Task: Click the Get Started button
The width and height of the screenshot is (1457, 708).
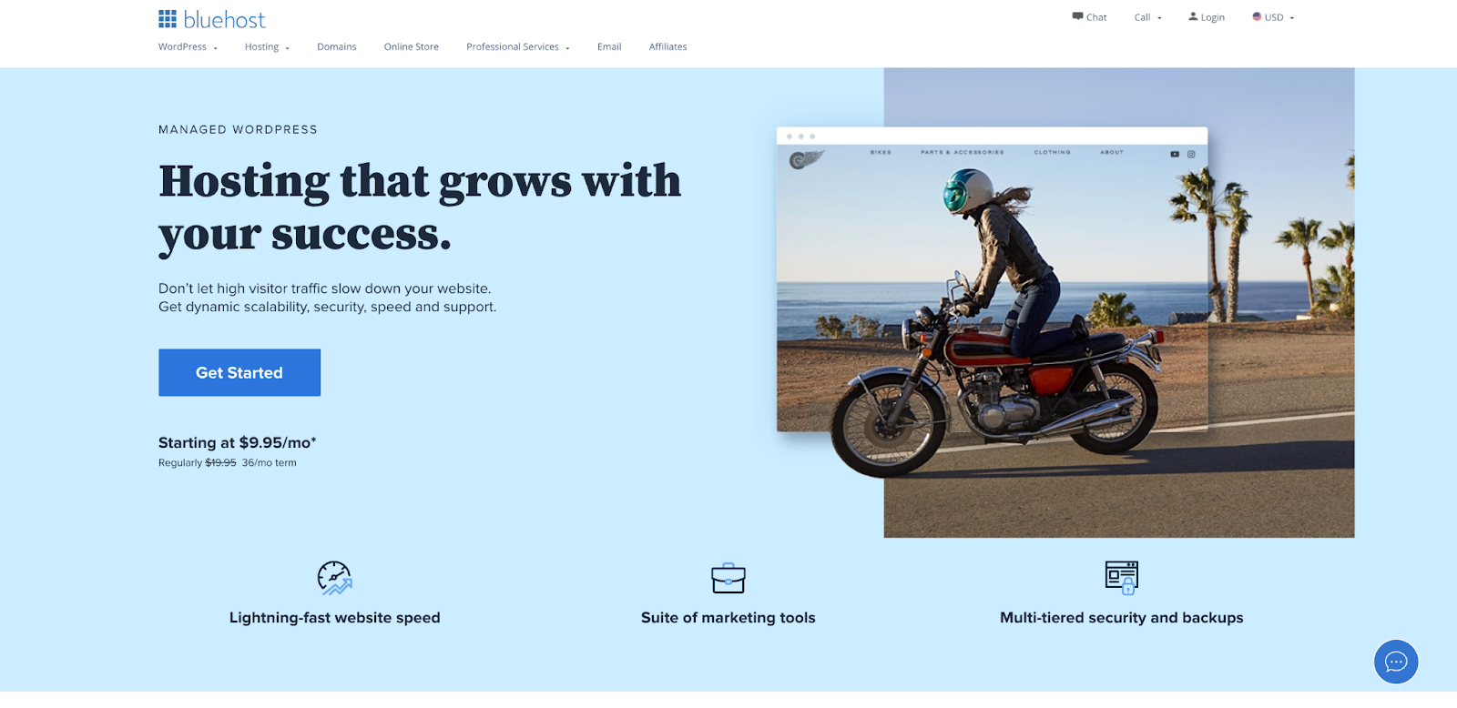Action: tap(239, 372)
